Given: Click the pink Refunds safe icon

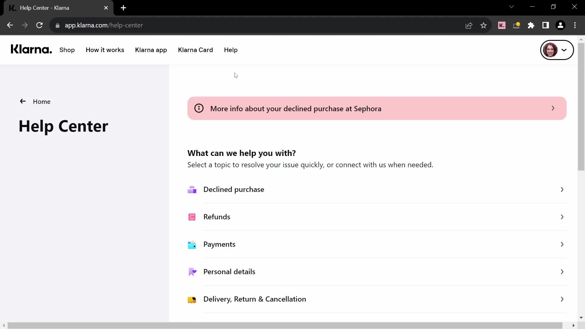Looking at the screenshot, I should pyautogui.click(x=192, y=217).
